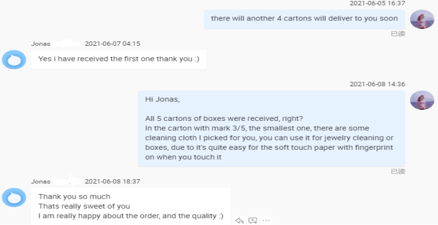Image resolution: width=438 pixels, height=225 pixels.
Task: Click the 已读 read status under 'Hi Jonas' message
Action: [x=398, y=171]
